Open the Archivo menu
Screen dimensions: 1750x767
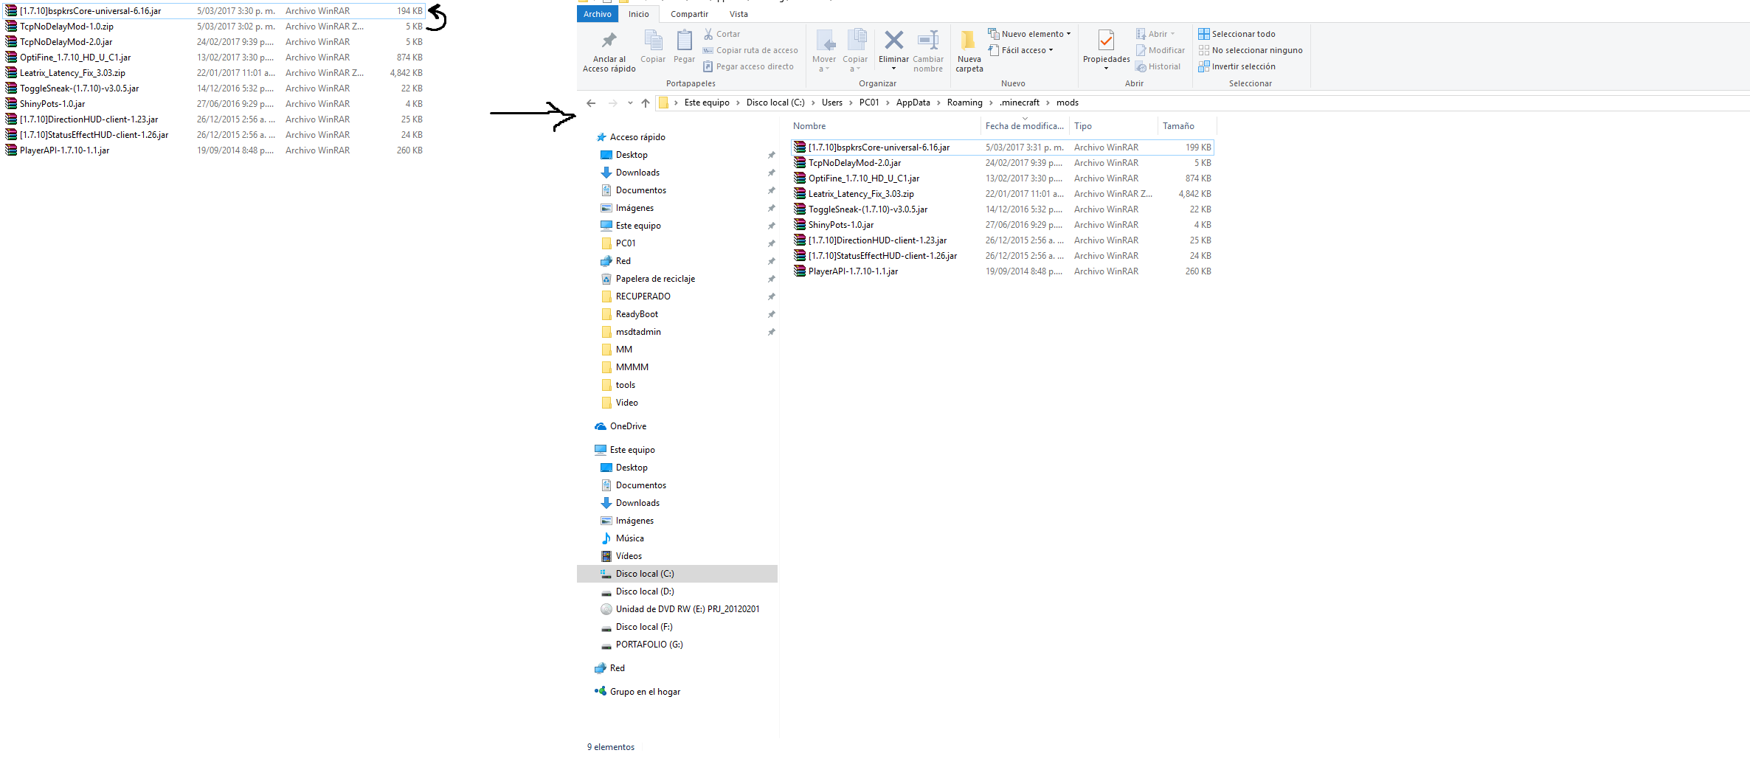click(x=597, y=14)
